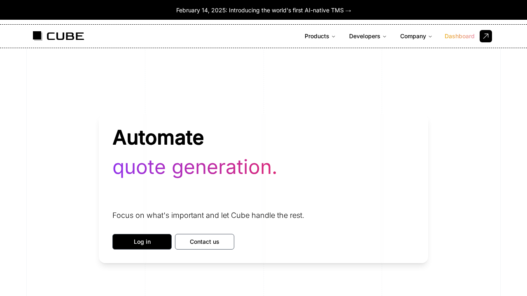
Task: Click the "Automate" heading
Action: pos(158,137)
